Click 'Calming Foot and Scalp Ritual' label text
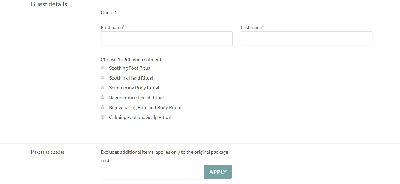Viewport: 400px width, 184px height. (140, 117)
